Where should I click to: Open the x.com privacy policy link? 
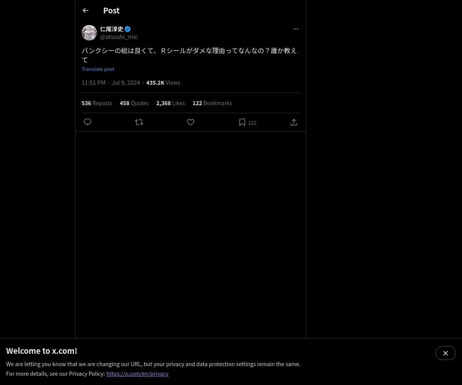pos(137,373)
